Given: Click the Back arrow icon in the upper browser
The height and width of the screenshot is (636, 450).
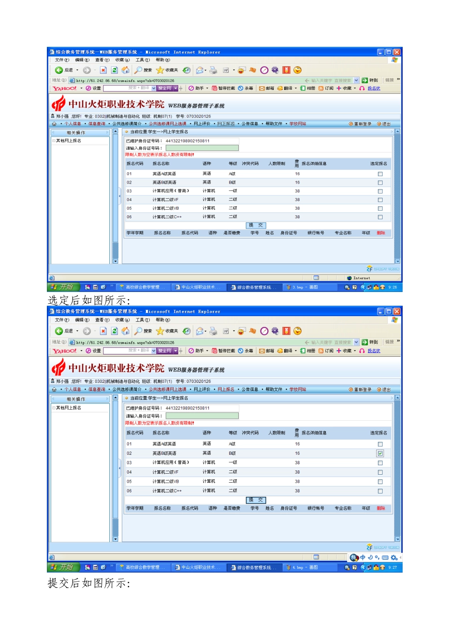Looking at the screenshot, I should (x=59, y=70).
